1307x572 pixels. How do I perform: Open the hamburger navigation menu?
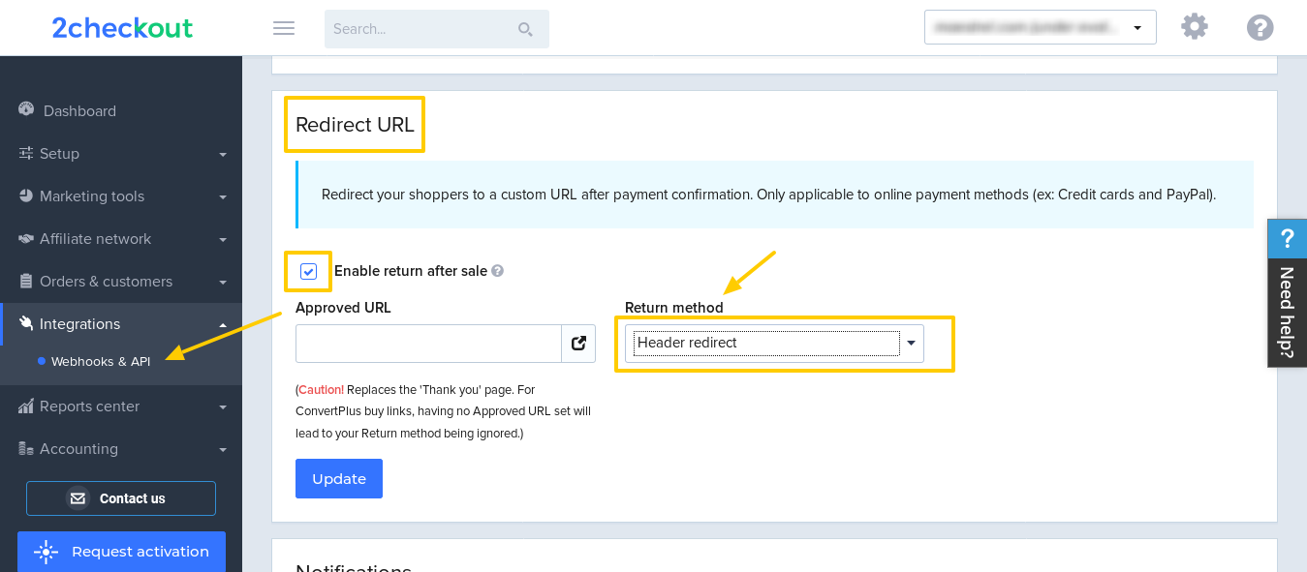283,28
